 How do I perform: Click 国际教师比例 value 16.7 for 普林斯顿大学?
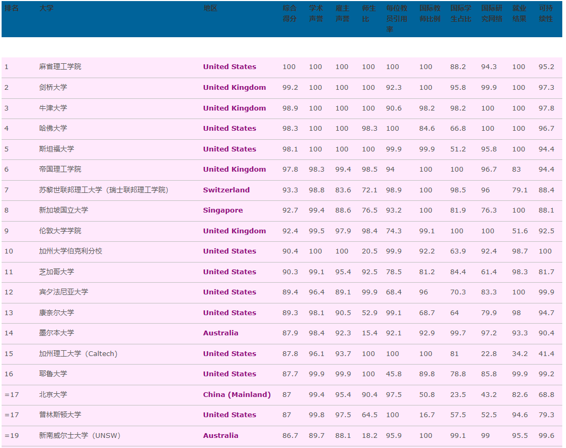tap(427, 415)
